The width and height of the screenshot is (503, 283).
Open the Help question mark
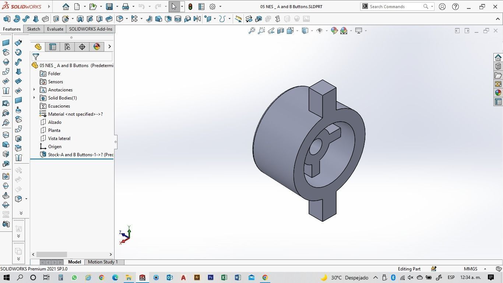(455, 7)
